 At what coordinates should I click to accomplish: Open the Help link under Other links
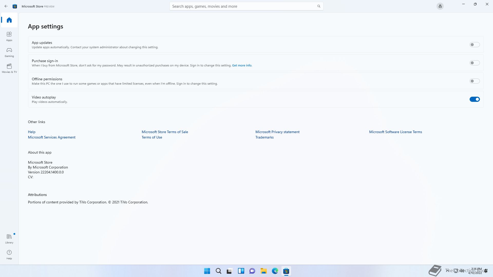(32, 132)
